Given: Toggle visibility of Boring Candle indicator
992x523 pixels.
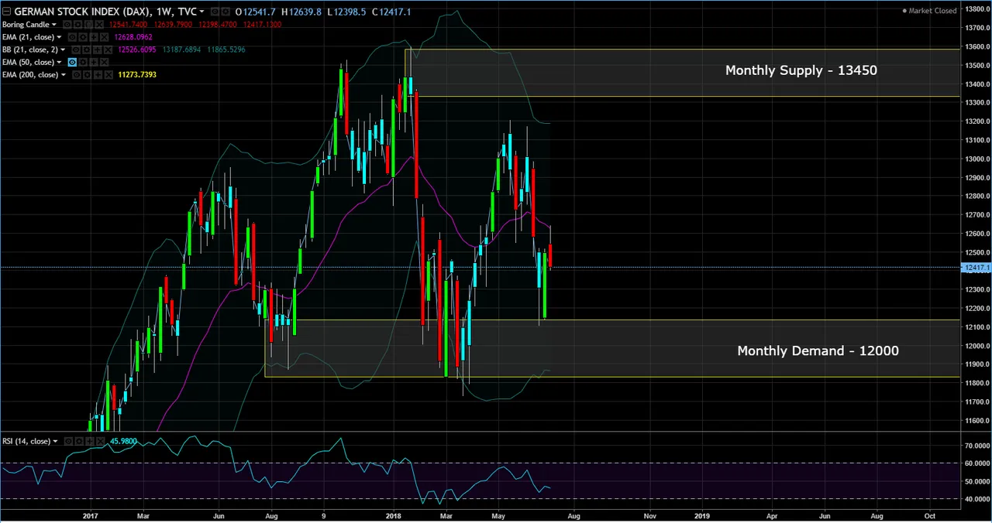Looking at the screenshot, I should point(67,25).
